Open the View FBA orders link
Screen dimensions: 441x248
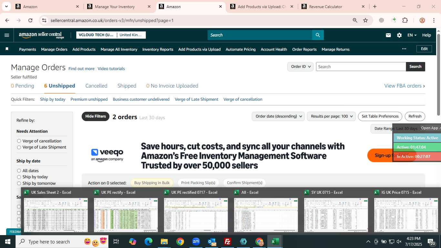(405, 86)
